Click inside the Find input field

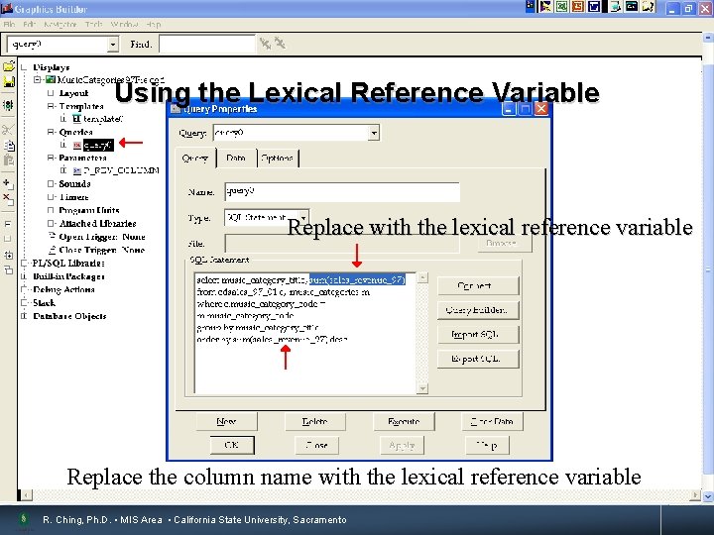tap(207, 45)
